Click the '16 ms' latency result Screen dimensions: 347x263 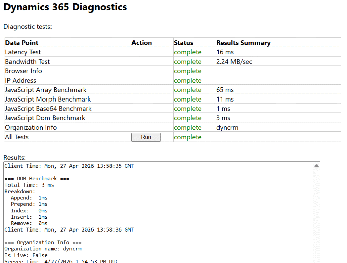coord(225,52)
